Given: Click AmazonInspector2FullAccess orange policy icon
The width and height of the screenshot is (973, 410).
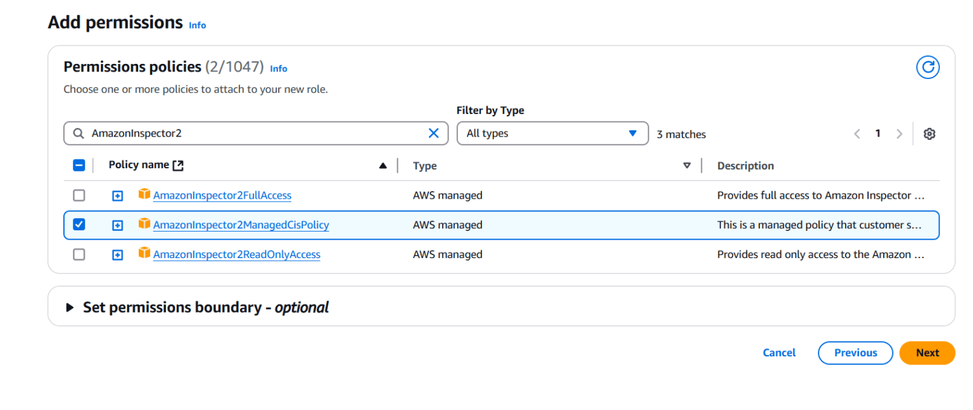Looking at the screenshot, I should click(x=144, y=194).
